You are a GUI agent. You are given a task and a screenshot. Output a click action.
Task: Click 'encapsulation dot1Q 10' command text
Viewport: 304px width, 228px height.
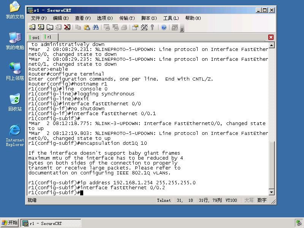[113, 143]
